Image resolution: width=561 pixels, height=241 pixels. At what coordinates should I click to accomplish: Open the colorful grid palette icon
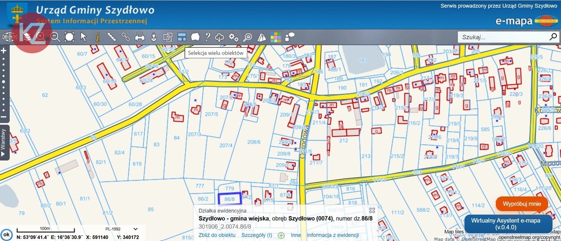coord(276,37)
